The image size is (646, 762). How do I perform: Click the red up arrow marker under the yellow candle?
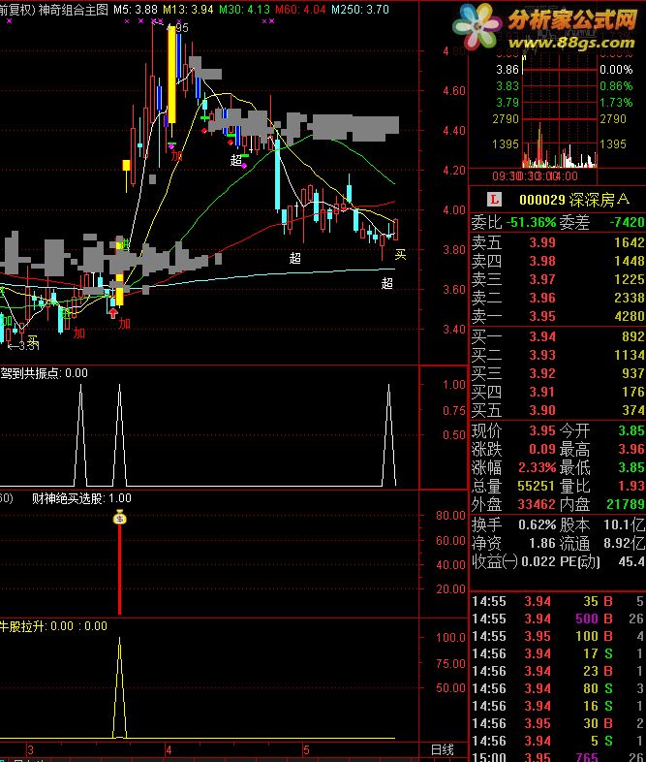(113, 313)
